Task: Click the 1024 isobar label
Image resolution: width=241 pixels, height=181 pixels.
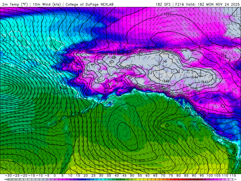Action: (x=76, y=70)
